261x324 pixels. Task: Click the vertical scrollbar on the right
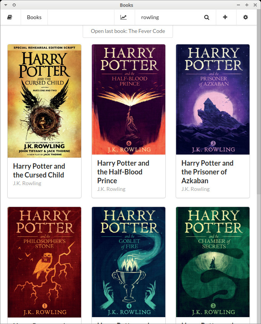259,101
